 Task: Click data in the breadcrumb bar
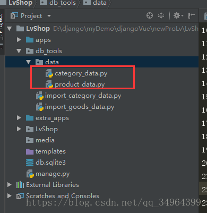click(x=100, y=3)
